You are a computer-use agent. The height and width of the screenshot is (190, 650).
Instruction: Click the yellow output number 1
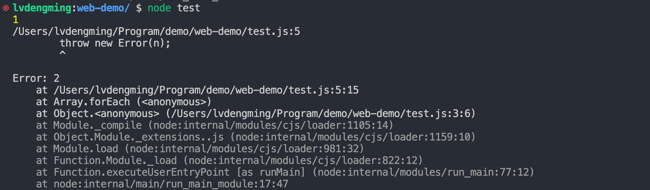pyautogui.click(x=15, y=20)
